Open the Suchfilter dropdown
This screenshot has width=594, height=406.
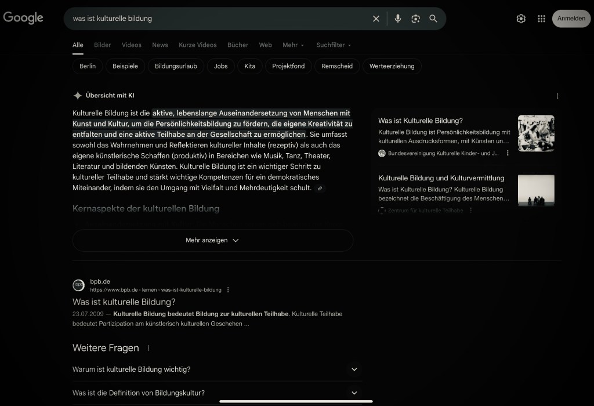[x=334, y=45]
